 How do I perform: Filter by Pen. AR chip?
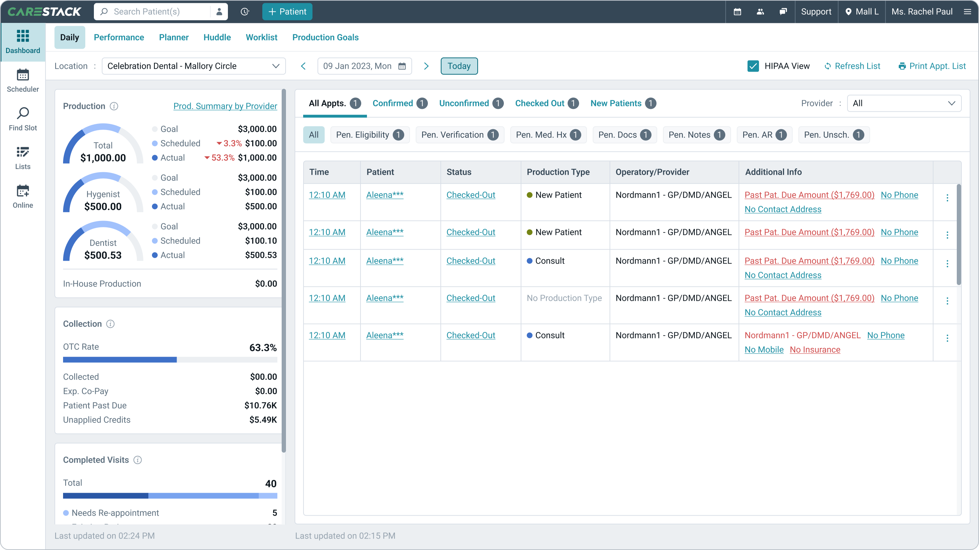[765, 135]
